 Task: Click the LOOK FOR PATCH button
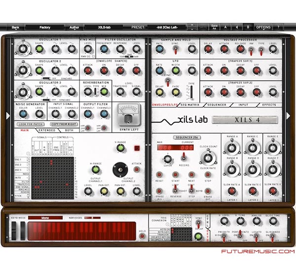31,124
